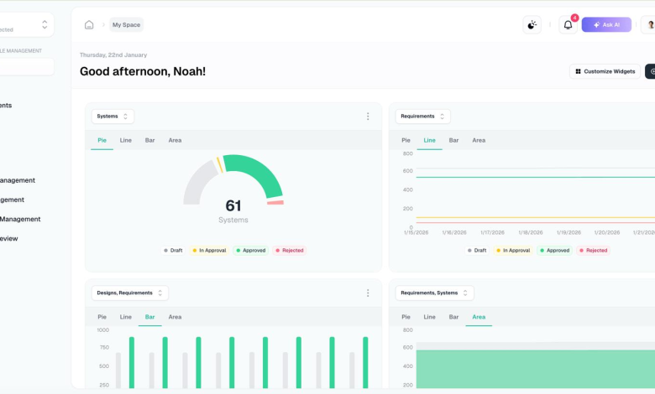Expand the sidebar workspace selector

coord(25,25)
